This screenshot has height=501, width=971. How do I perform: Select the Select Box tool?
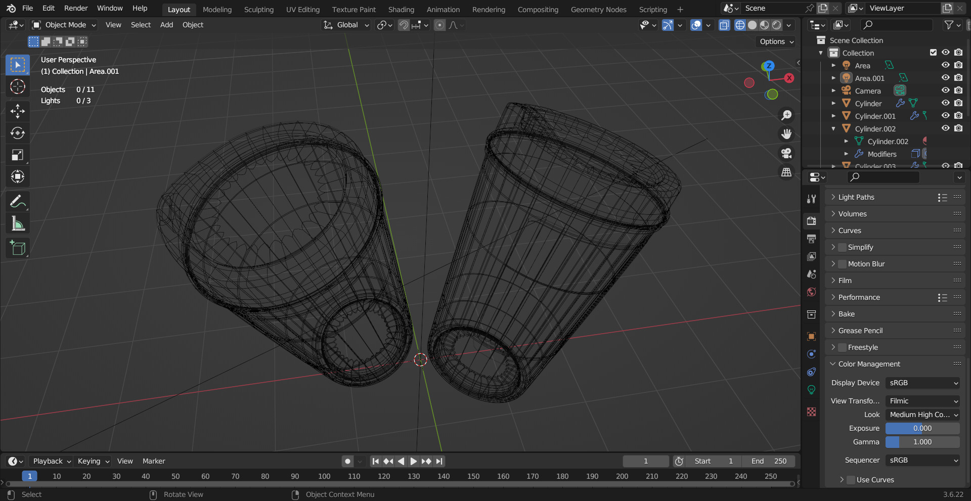click(x=18, y=65)
